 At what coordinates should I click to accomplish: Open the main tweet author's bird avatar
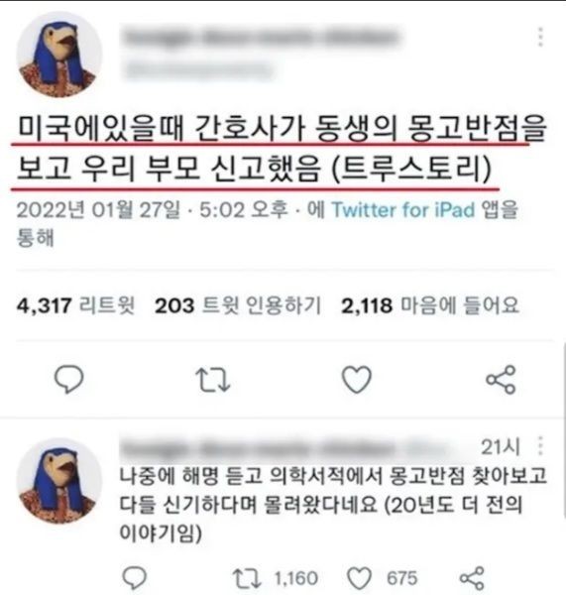coord(59,55)
